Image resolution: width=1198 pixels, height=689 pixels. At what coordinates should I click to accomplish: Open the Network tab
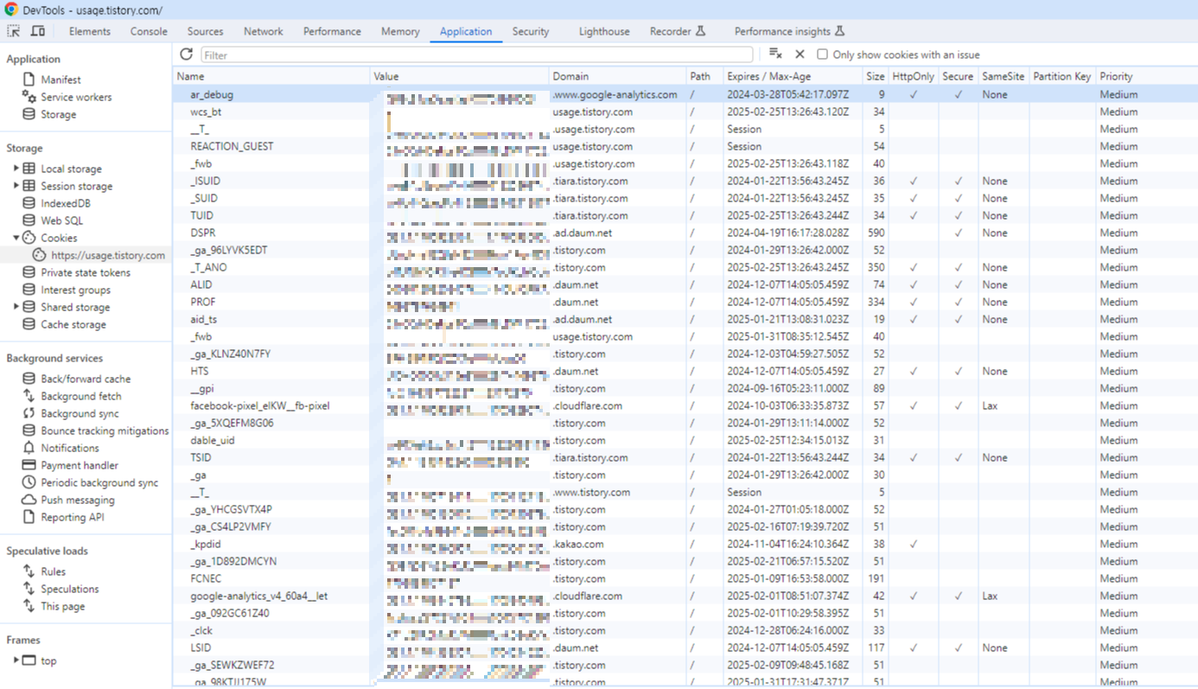[264, 31]
